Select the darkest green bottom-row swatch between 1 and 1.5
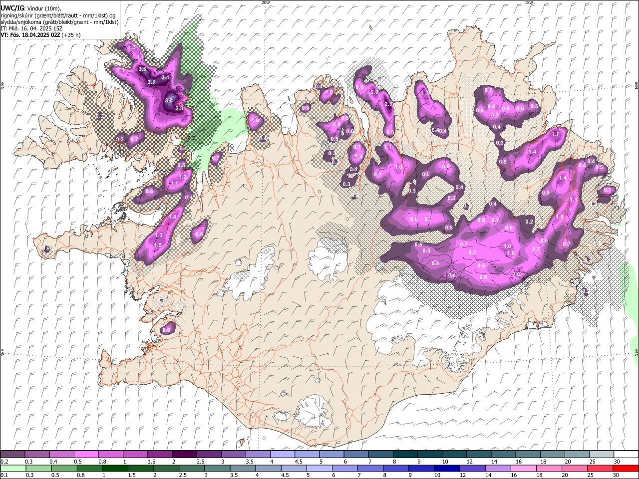639x479 pixels. point(115,468)
